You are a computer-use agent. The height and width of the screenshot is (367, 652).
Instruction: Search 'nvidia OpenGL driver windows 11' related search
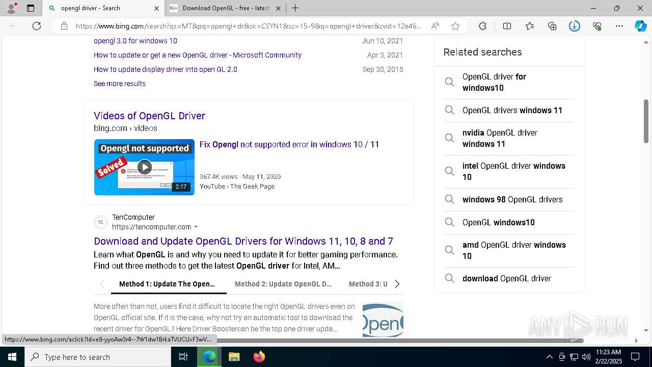pos(509,138)
